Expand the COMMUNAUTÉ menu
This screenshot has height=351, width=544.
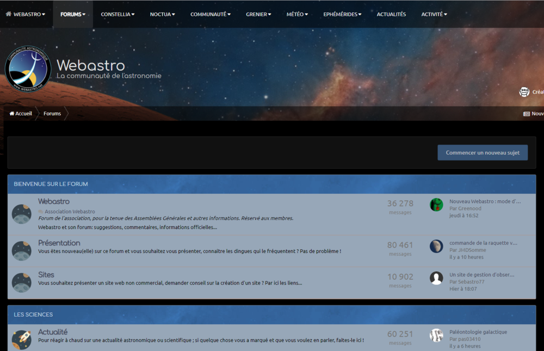coord(210,14)
